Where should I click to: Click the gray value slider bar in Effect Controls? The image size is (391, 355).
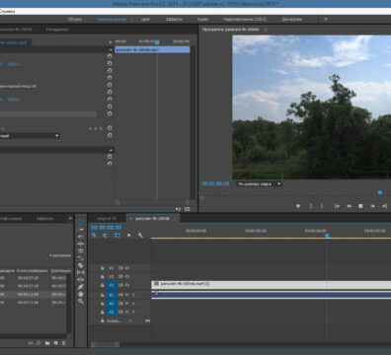click(48, 114)
